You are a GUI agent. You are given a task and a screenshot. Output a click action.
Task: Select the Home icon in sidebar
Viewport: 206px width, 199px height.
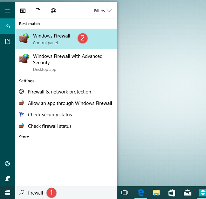click(x=8, y=26)
